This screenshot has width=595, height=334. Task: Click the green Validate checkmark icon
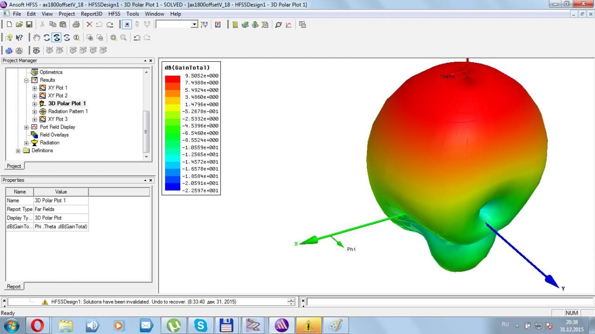[x=245, y=25]
